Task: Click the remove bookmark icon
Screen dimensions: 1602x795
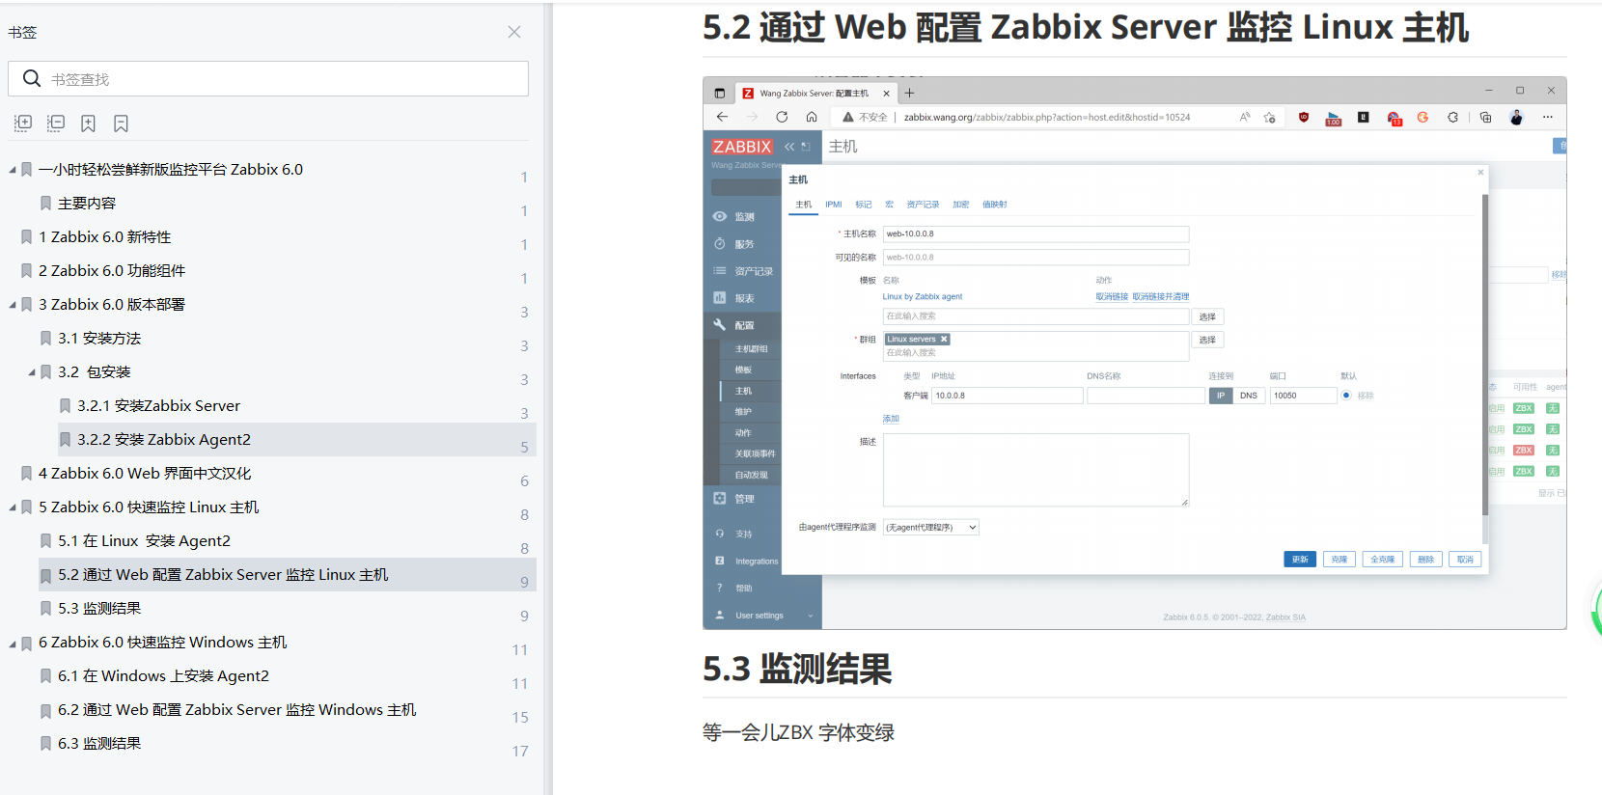Action: [121, 123]
